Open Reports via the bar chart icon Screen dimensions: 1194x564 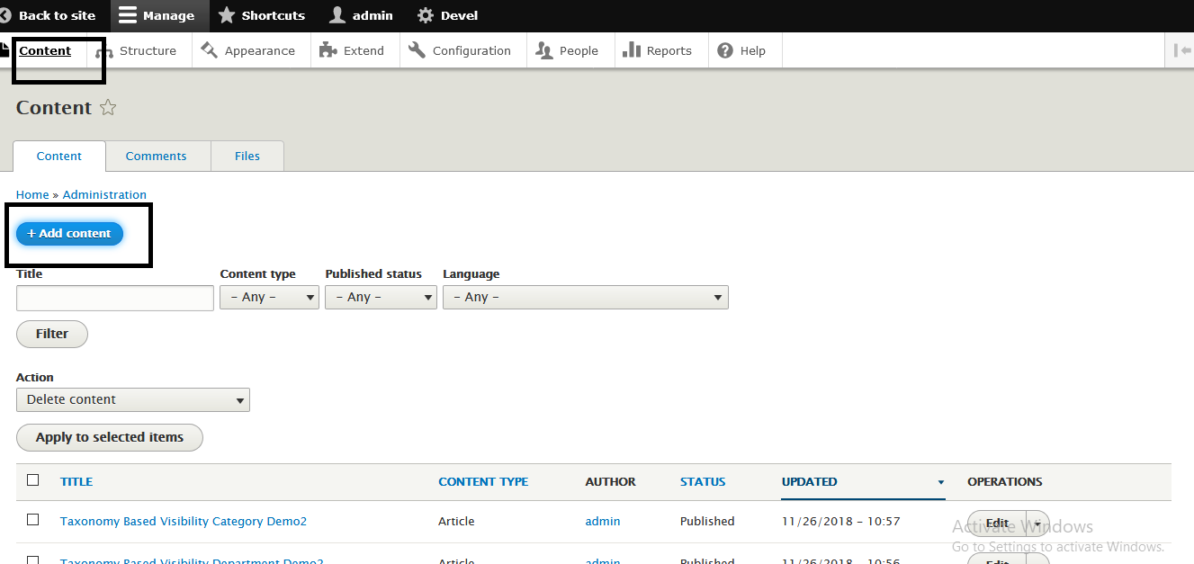pyautogui.click(x=632, y=50)
